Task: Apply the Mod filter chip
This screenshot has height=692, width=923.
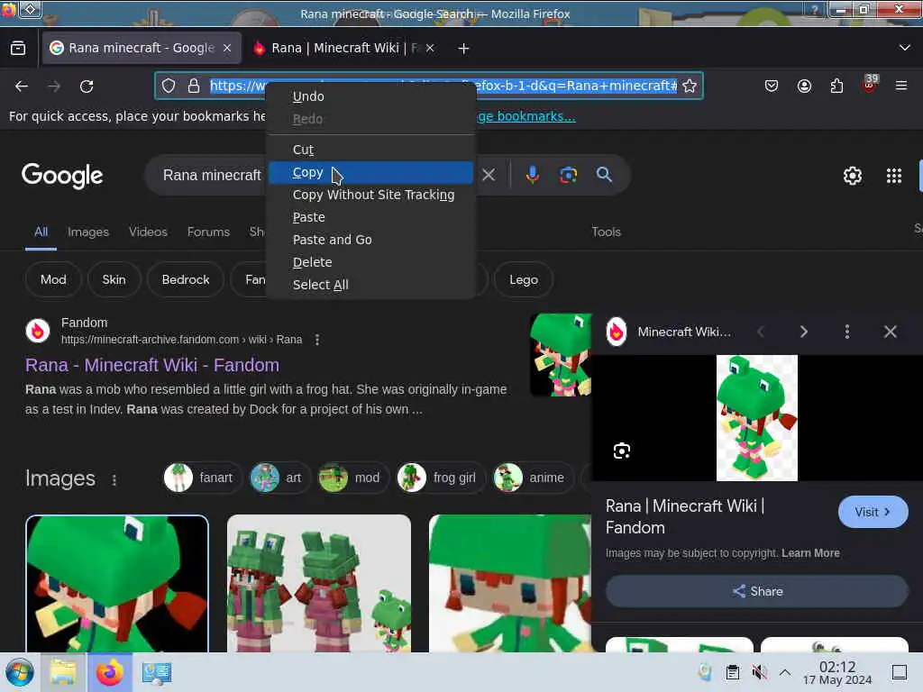Action: [53, 279]
